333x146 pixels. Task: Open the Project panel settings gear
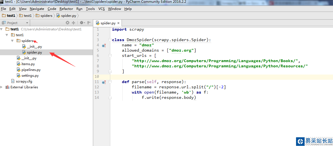pyautogui.click(x=82, y=23)
